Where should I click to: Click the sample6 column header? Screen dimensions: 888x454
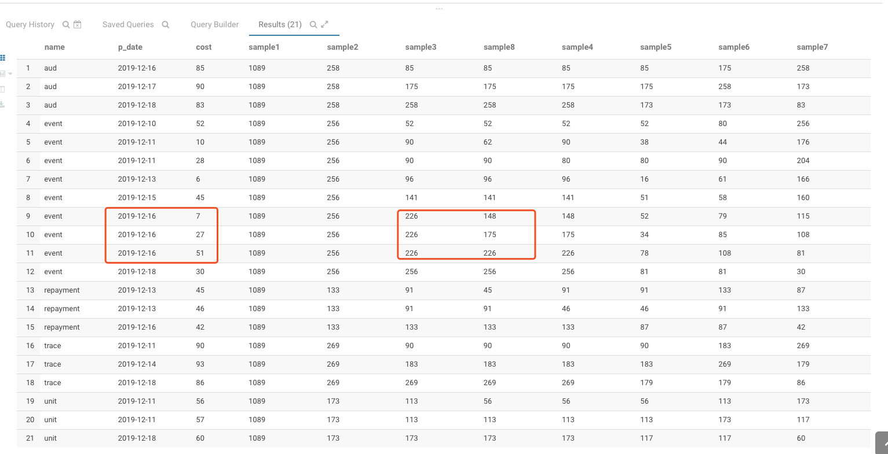(734, 47)
